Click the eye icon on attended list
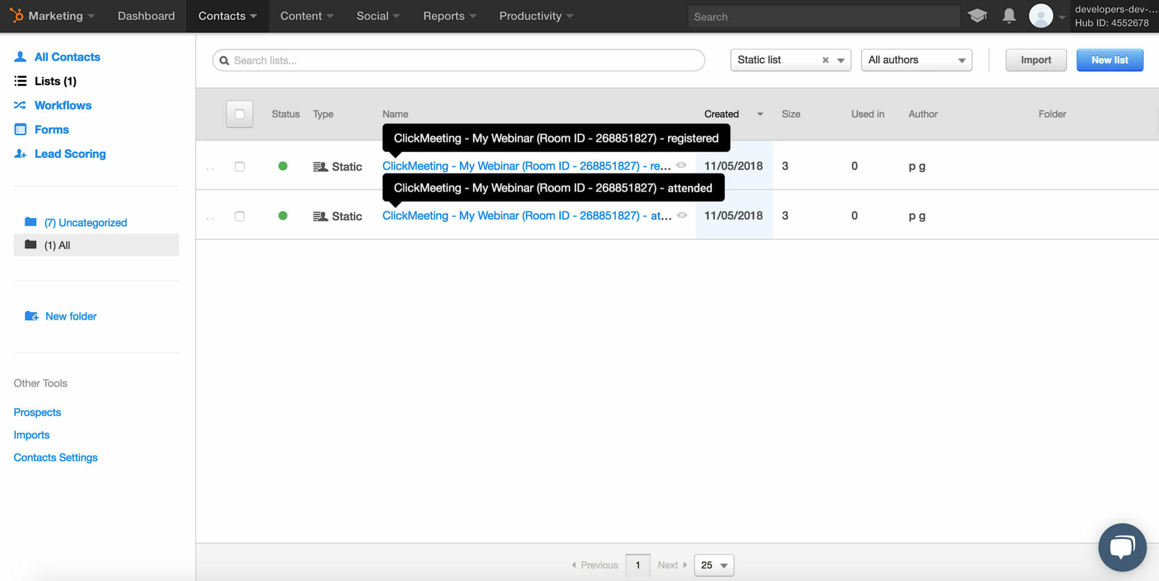This screenshot has height=581, width=1159. click(681, 215)
